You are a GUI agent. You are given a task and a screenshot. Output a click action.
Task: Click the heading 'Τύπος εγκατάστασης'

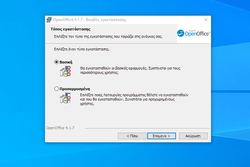click(70, 29)
